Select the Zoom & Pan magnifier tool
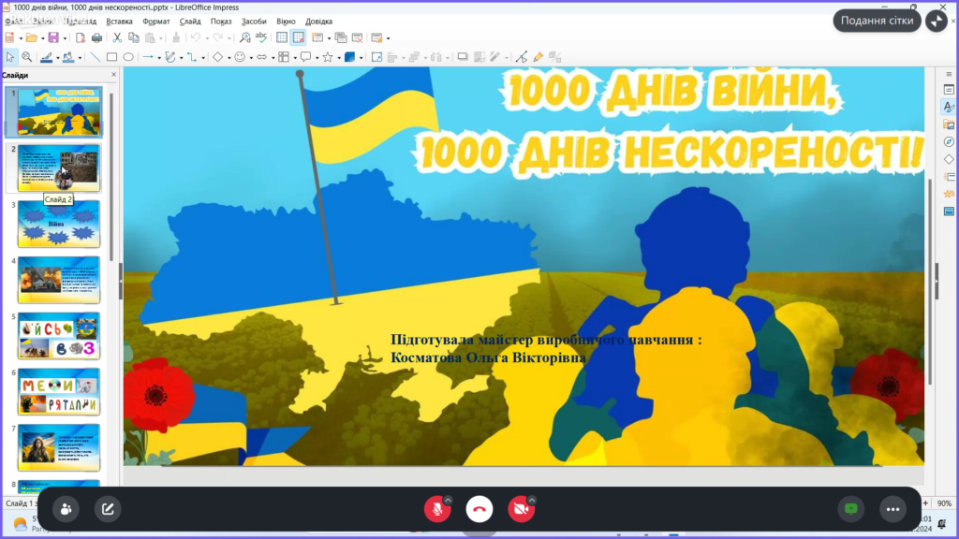 pos(26,57)
